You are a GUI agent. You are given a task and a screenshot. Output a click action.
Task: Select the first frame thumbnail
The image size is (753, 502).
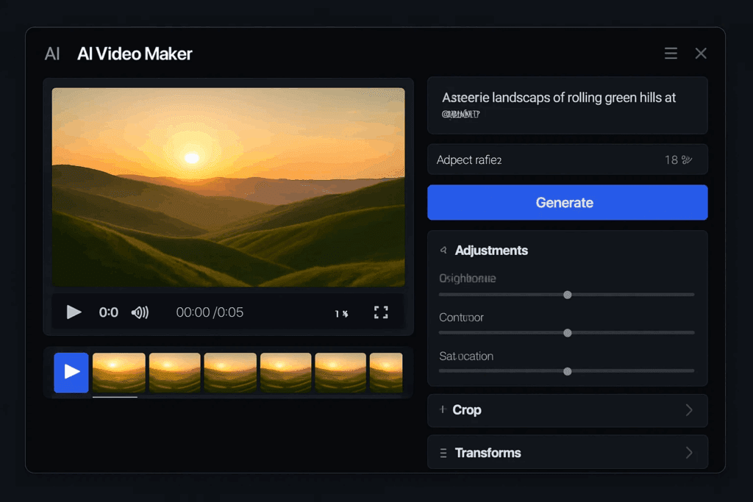(x=118, y=373)
